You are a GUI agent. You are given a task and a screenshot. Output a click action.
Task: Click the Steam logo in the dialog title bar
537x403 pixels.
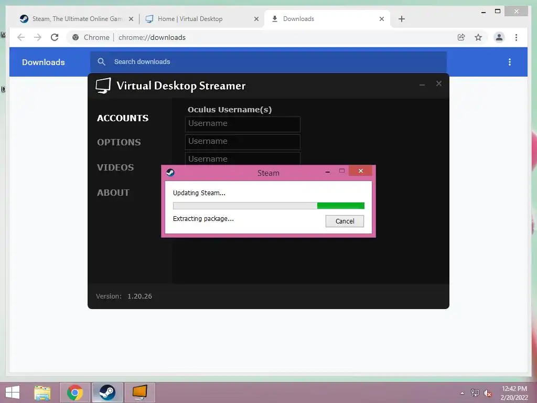170,172
